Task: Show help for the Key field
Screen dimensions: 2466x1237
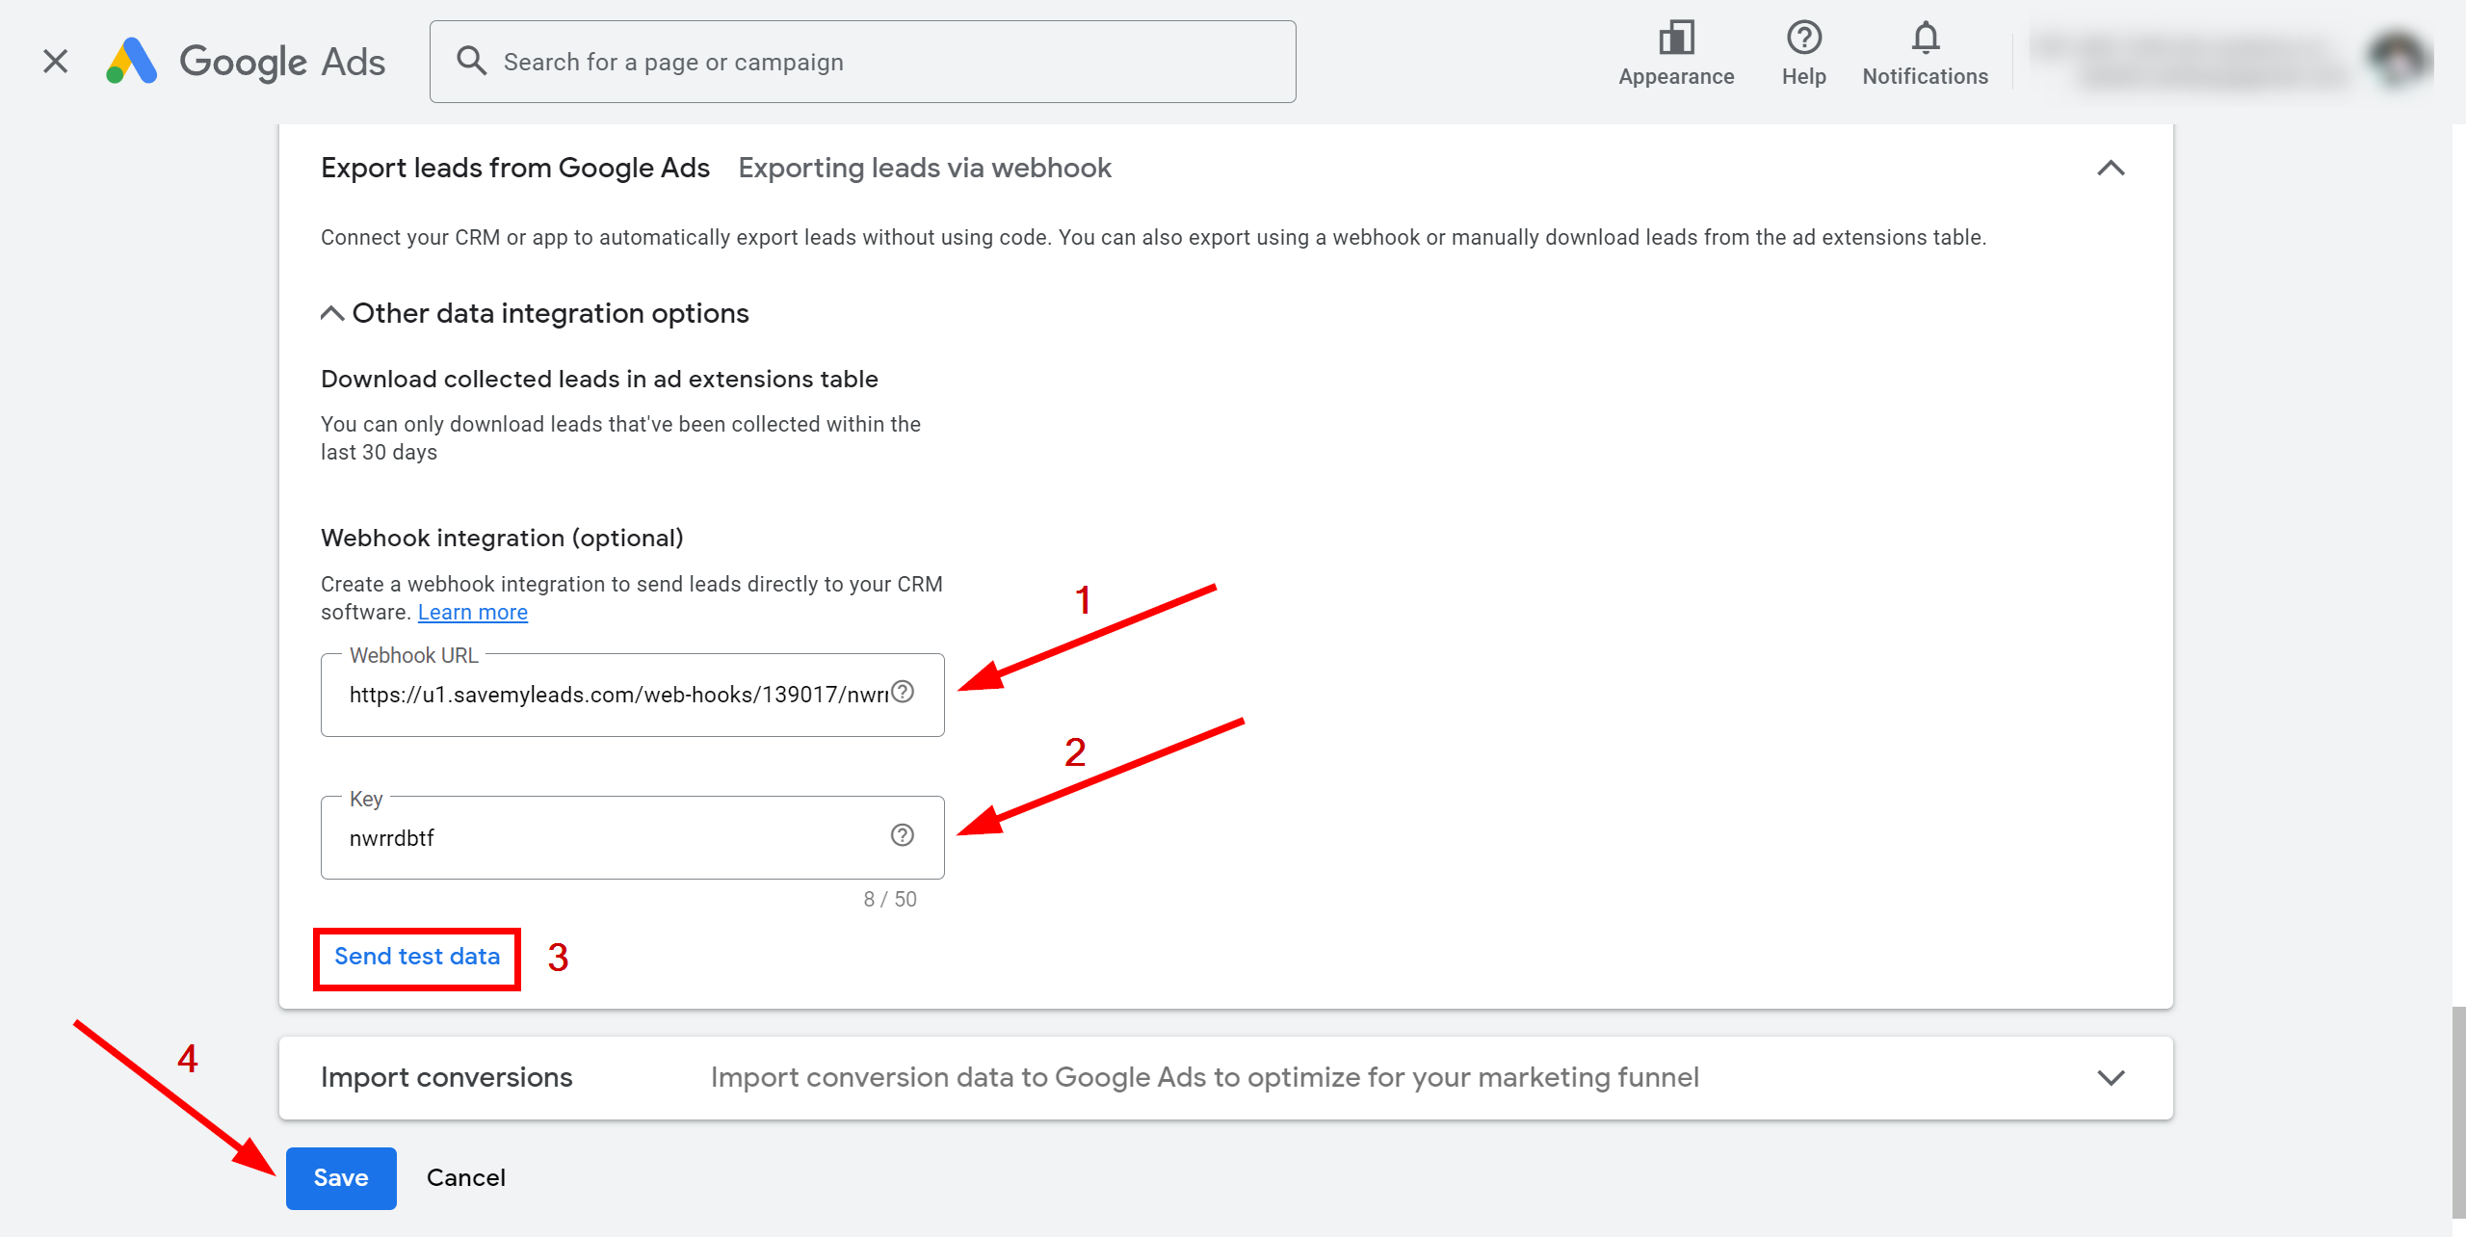Action: coord(903,835)
